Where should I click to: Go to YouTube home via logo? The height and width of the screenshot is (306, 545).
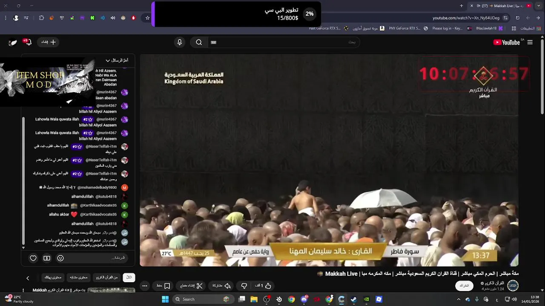pos(506,42)
